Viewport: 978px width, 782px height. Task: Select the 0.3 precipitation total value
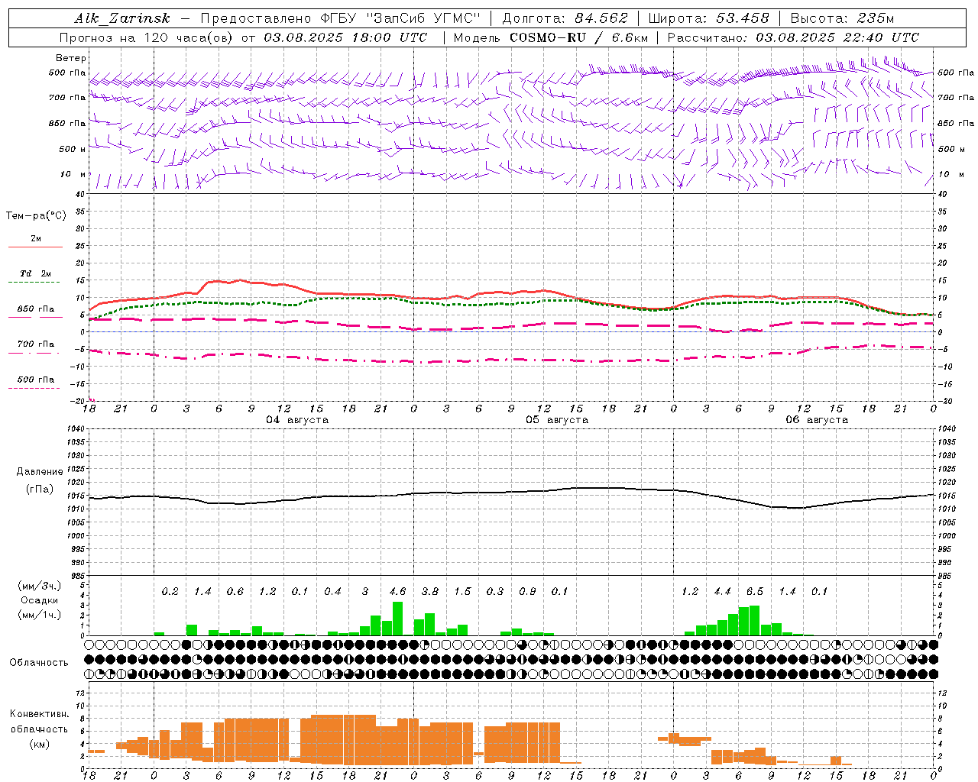point(495,592)
